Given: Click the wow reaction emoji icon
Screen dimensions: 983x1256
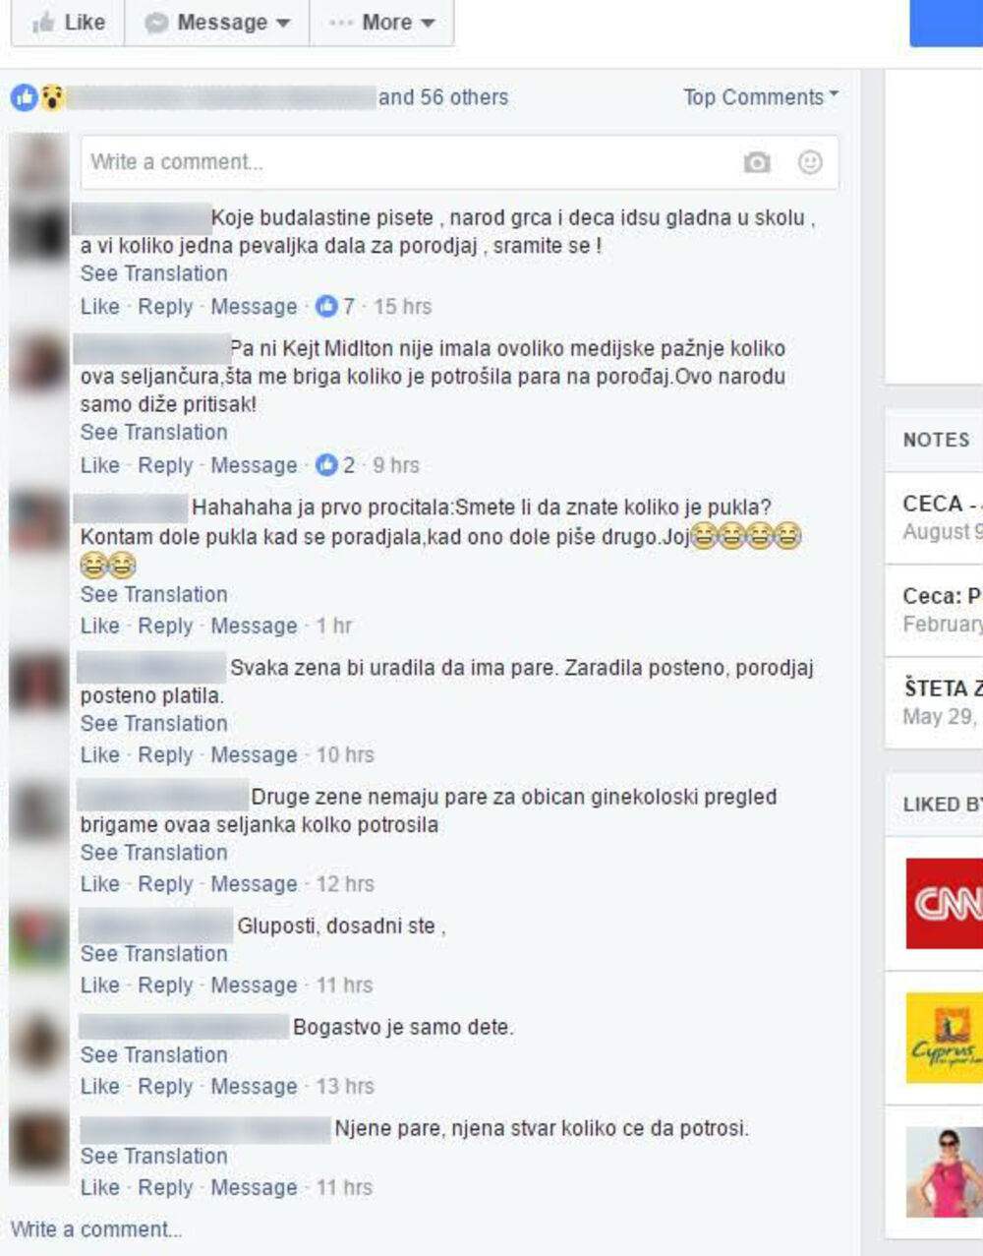Looking at the screenshot, I should [52, 97].
